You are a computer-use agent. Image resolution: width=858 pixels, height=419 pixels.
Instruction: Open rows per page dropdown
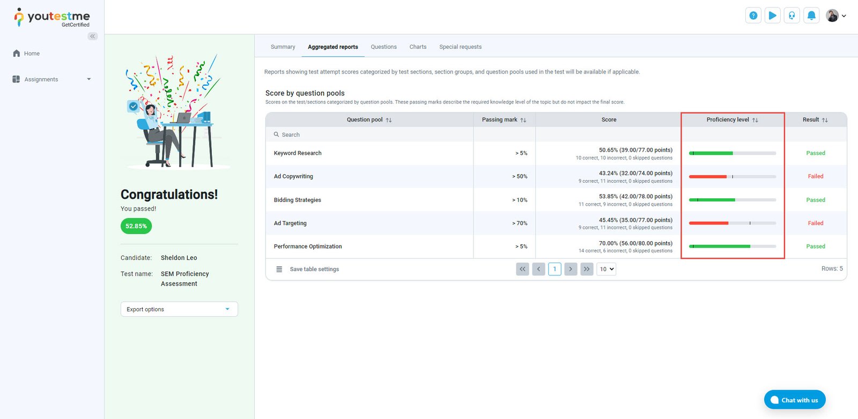pyautogui.click(x=606, y=269)
